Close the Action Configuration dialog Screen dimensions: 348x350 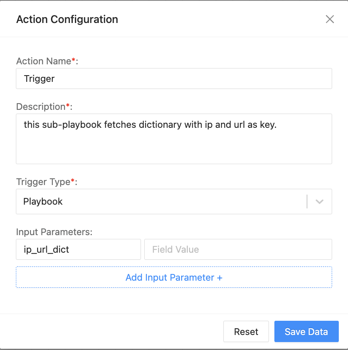pyautogui.click(x=330, y=19)
